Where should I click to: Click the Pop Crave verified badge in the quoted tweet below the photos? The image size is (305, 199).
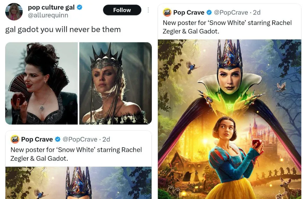point(57,139)
